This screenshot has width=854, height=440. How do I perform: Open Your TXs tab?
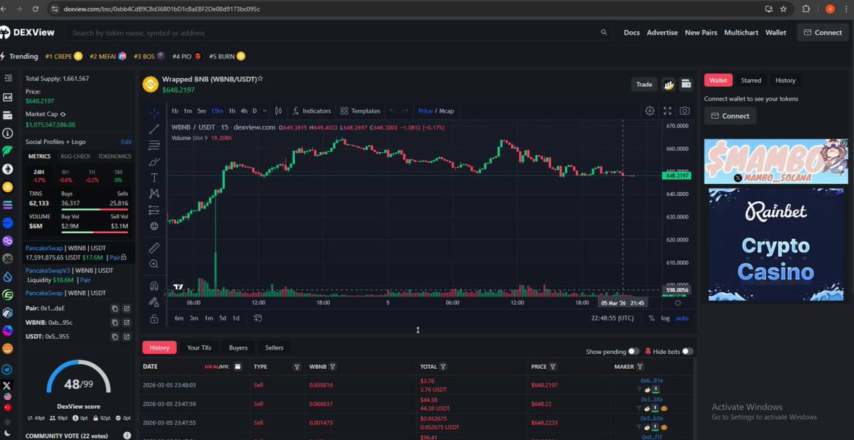click(x=199, y=348)
